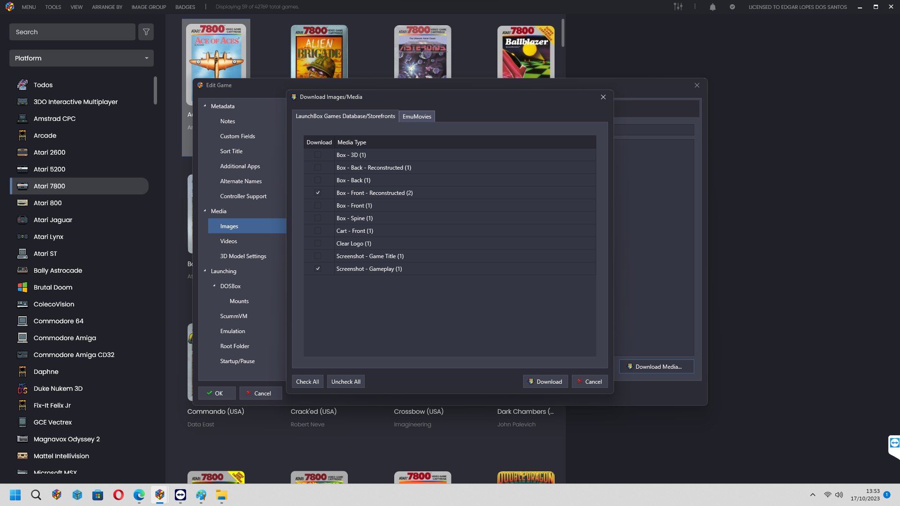
Task: Enable Box - Back - Reconstructed checkbox
Action: [318, 167]
